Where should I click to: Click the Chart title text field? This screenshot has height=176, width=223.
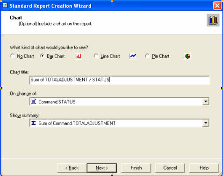(x=120, y=80)
